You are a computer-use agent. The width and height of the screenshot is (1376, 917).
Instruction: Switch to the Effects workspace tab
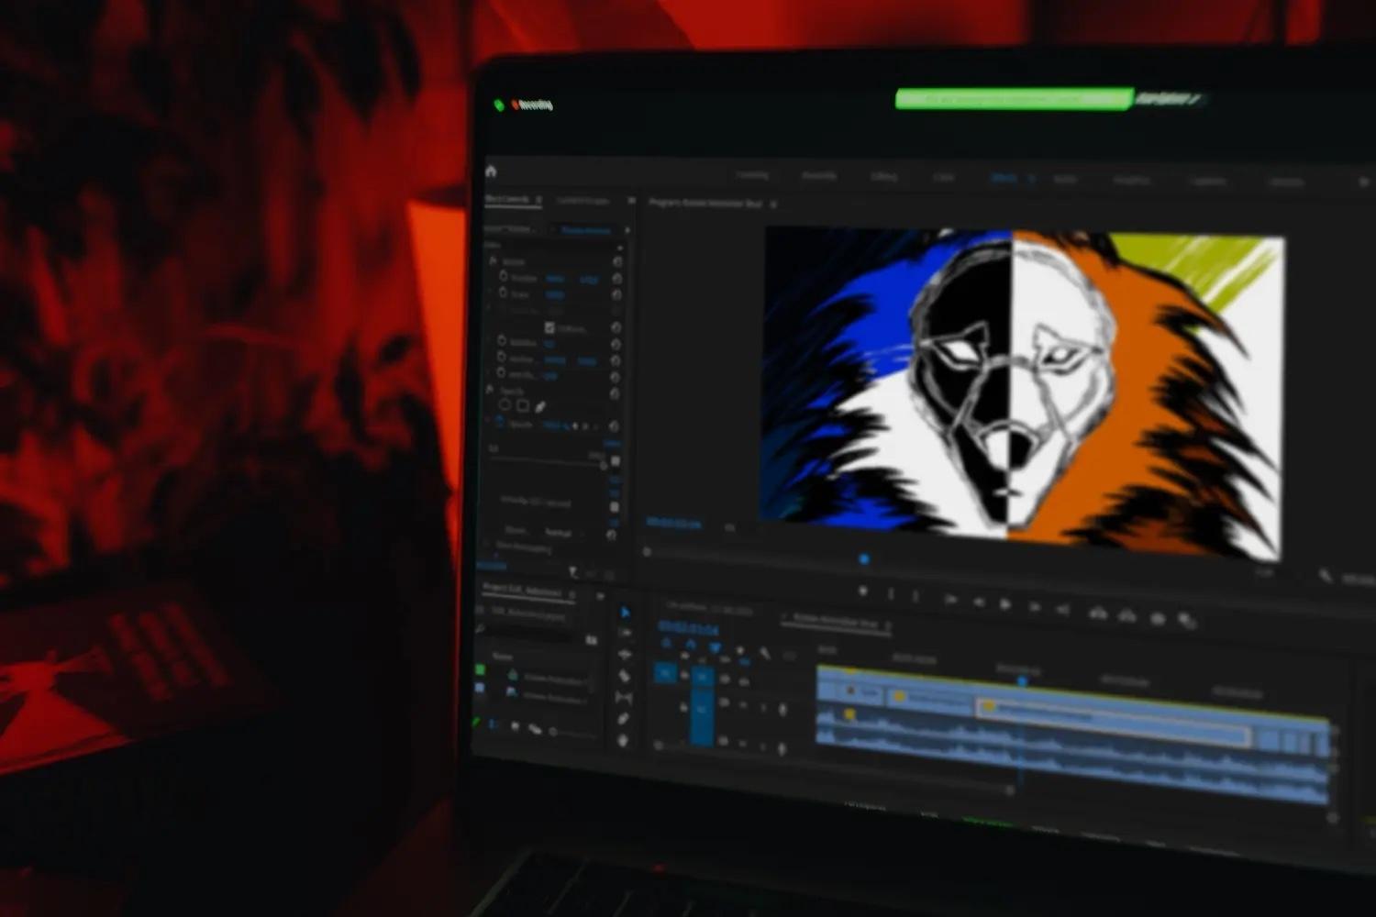[x=1004, y=178]
